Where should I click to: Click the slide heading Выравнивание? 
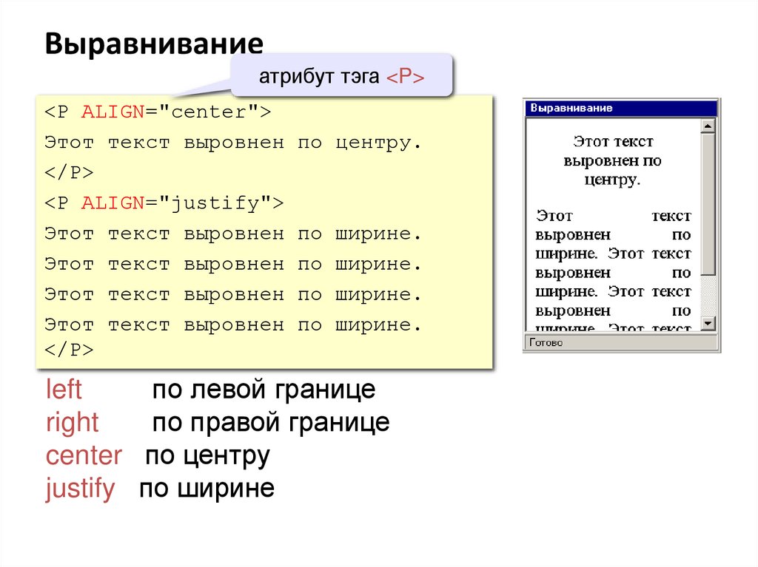coord(154,44)
